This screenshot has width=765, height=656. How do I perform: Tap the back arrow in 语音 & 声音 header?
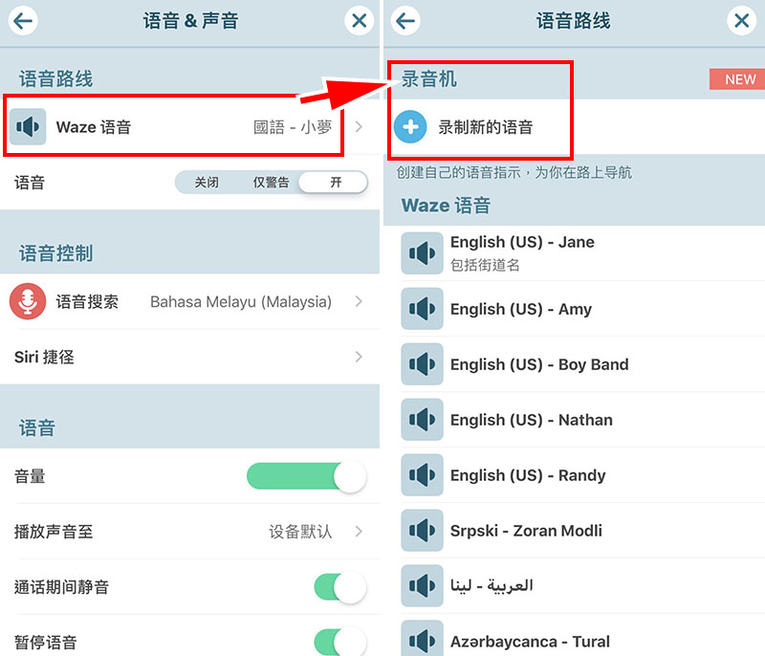point(22,20)
